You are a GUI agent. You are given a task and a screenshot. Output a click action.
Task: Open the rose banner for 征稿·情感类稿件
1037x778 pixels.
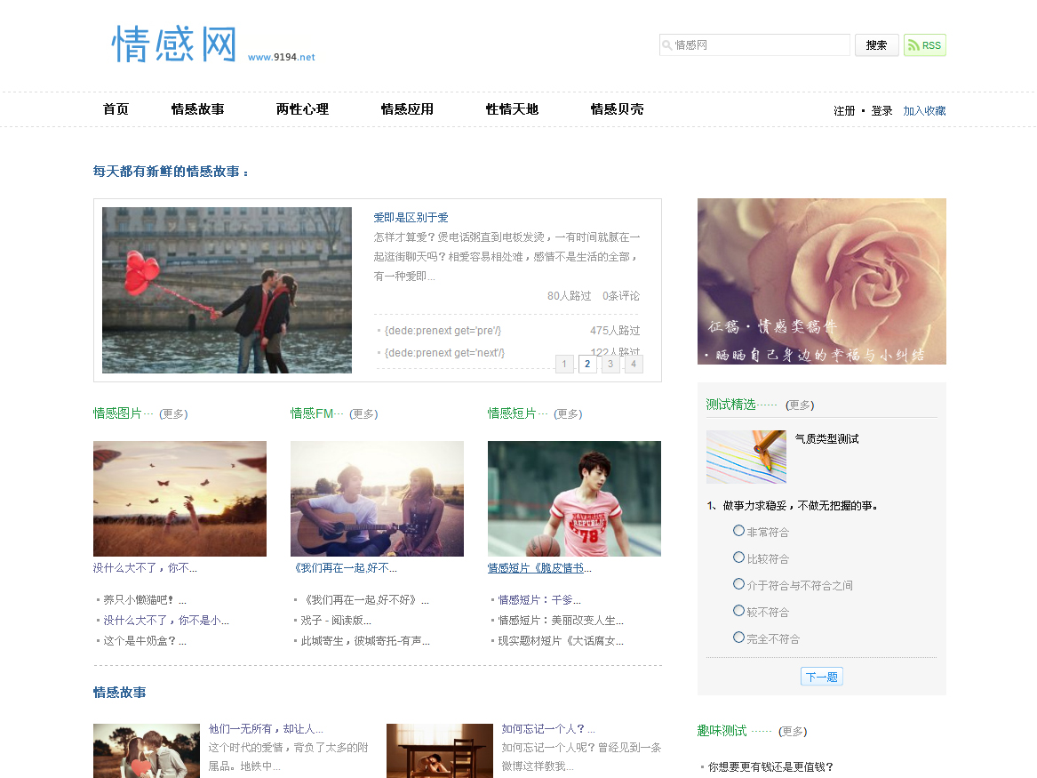point(821,281)
